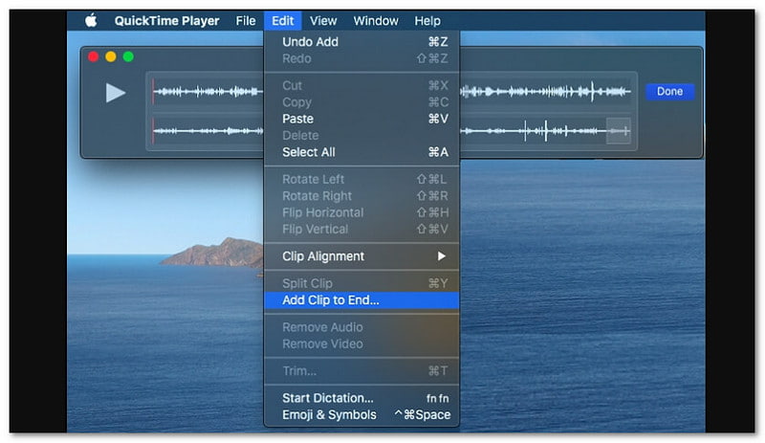The width and height of the screenshot is (765, 443).
Task: Click the disabled Remove Audio entry
Action: click(x=361, y=327)
